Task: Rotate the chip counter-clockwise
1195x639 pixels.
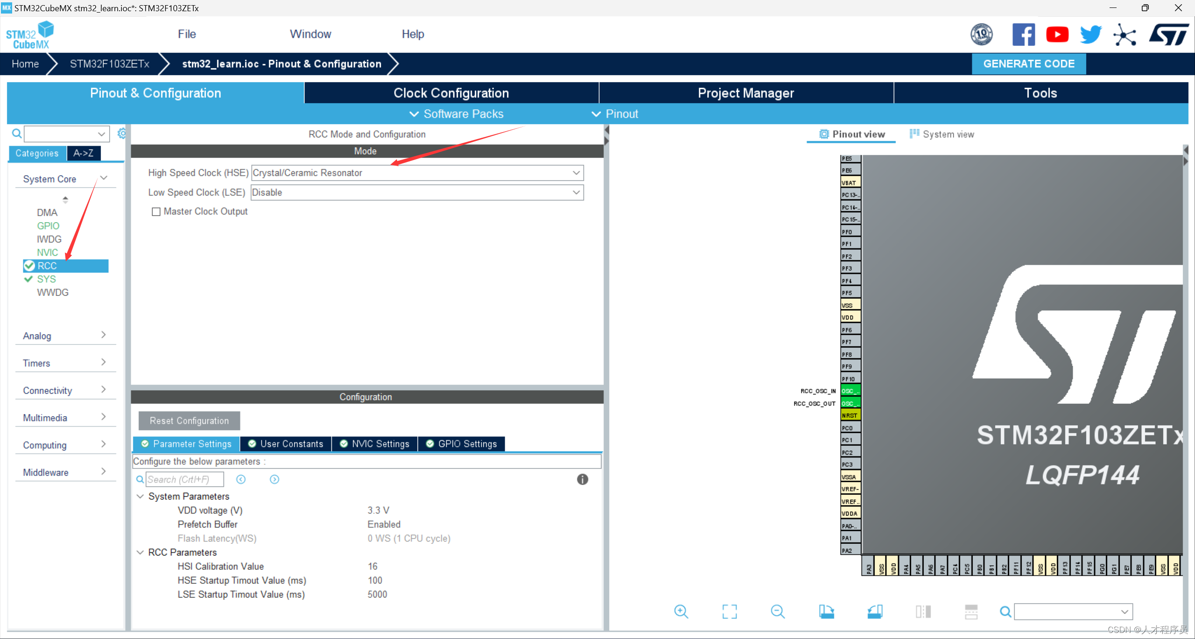Action: [875, 611]
